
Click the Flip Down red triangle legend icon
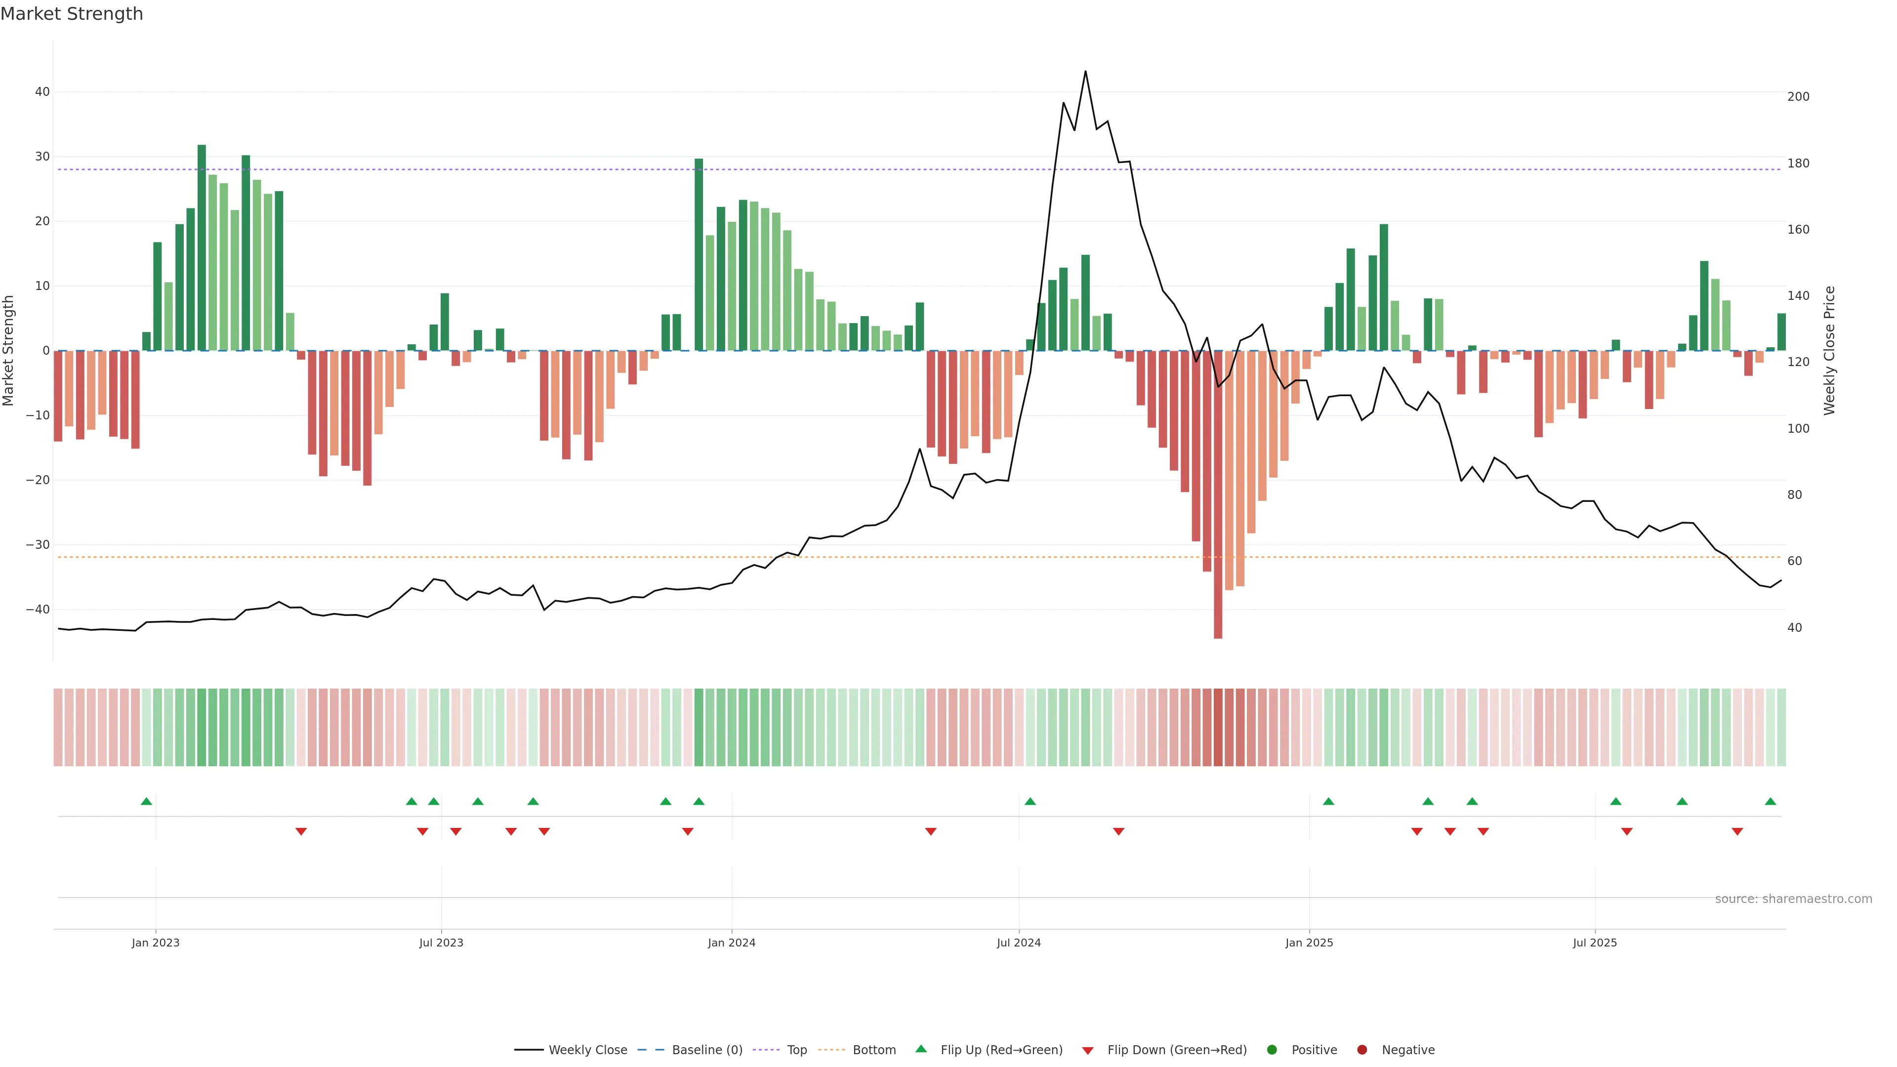(x=1088, y=1051)
